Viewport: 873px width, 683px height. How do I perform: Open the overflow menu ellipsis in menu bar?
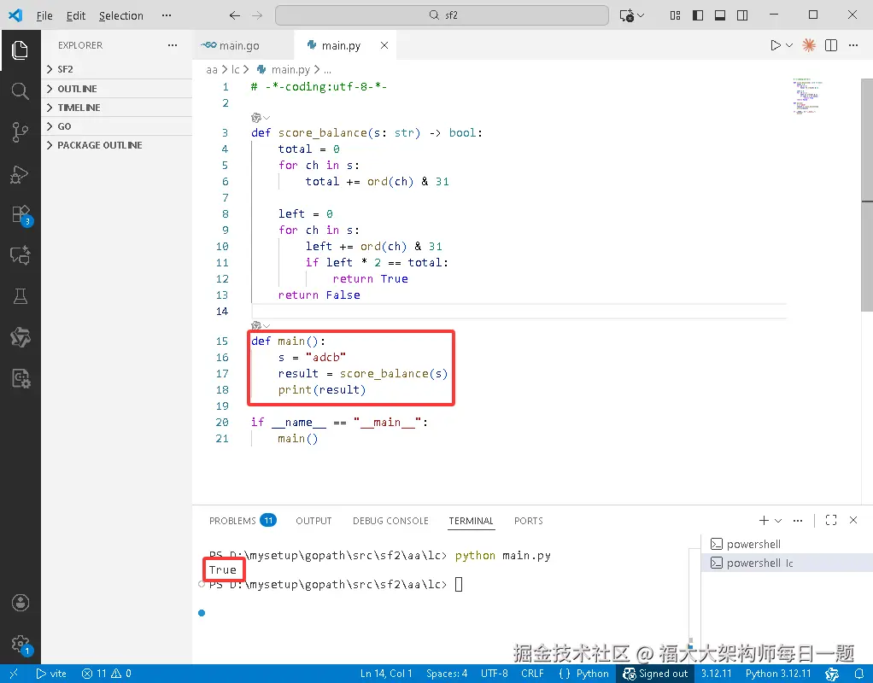[167, 15]
